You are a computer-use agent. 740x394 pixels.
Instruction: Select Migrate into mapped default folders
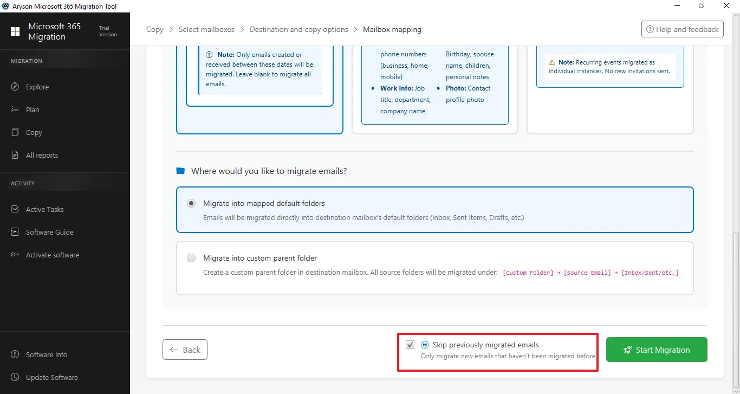click(x=191, y=204)
